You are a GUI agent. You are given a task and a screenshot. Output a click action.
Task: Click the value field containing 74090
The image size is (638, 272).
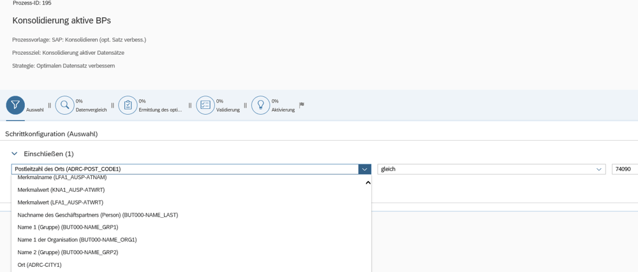coord(625,169)
